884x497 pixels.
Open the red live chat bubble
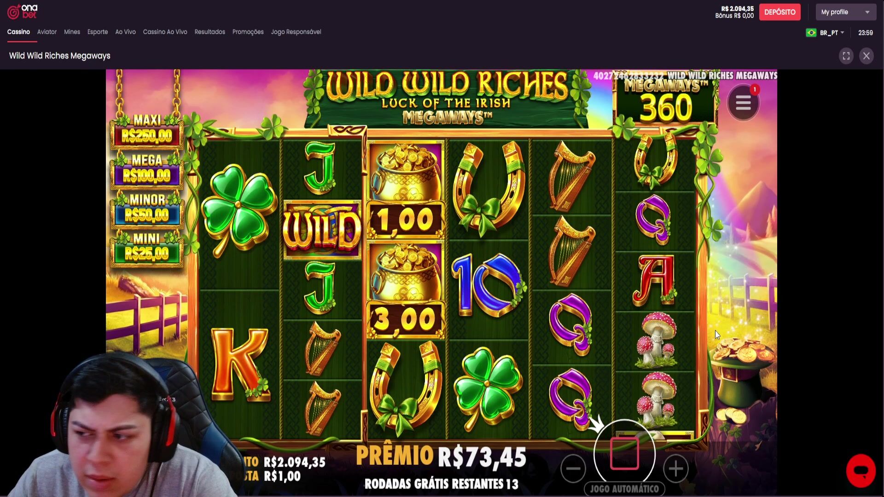pos(861,471)
